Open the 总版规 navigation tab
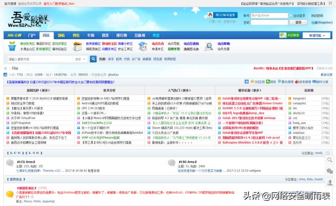Image resolution: width=336 pixels, height=206 pixels. click(140, 35)
